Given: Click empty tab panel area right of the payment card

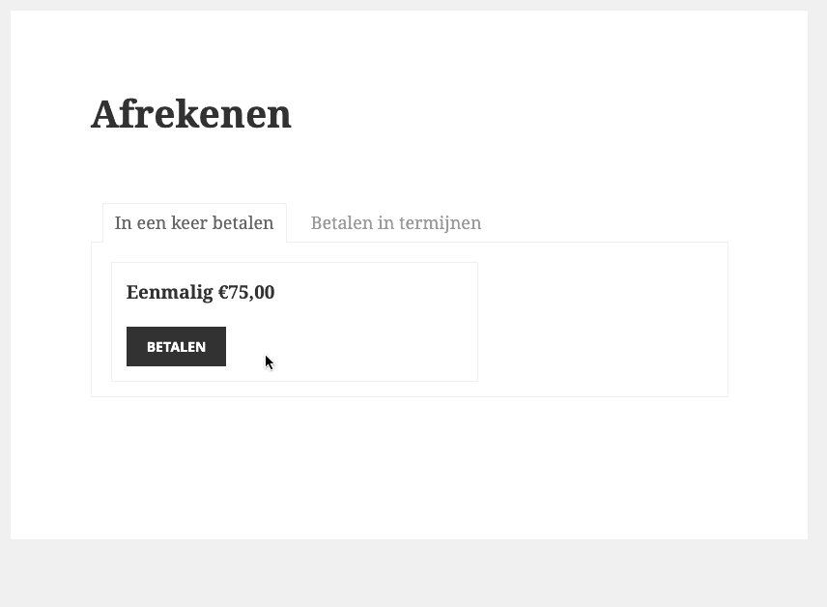Looking at the screenshot, I should pyautogui.click(x=599, y=319).
